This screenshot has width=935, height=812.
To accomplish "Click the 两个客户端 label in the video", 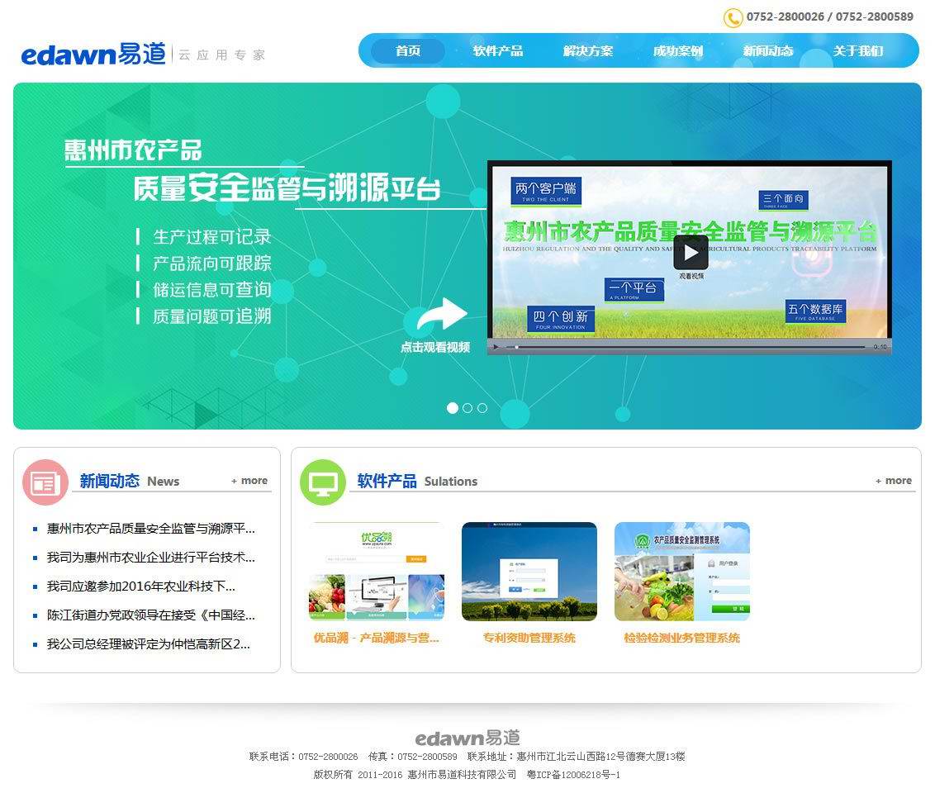I will 546,191.
